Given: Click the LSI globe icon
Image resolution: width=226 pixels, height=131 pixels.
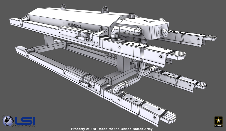Looking at the screenshot, I should click(8, 121).
